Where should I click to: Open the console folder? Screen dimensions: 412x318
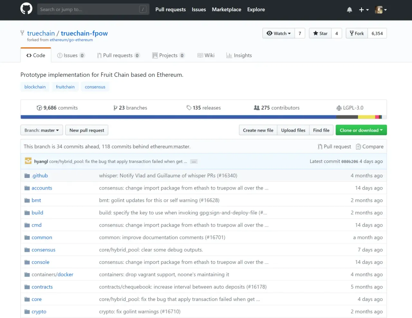click(x=41, y=262)
